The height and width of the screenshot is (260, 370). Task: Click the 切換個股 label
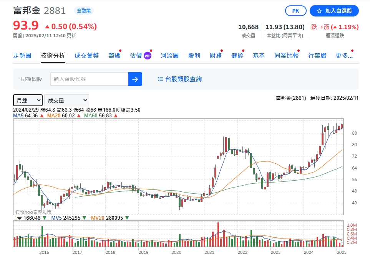32,79
